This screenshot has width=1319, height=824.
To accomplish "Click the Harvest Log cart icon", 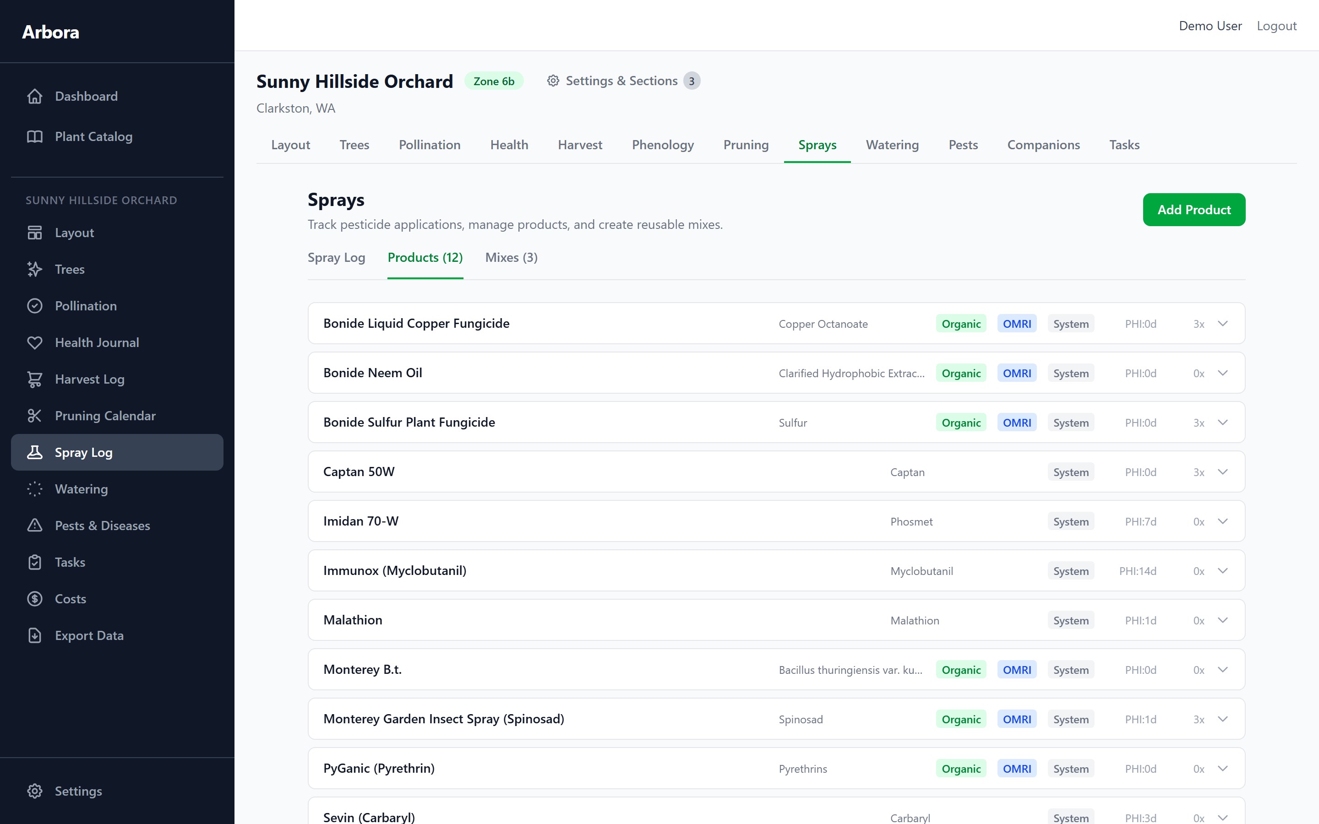I will (35, 379).
